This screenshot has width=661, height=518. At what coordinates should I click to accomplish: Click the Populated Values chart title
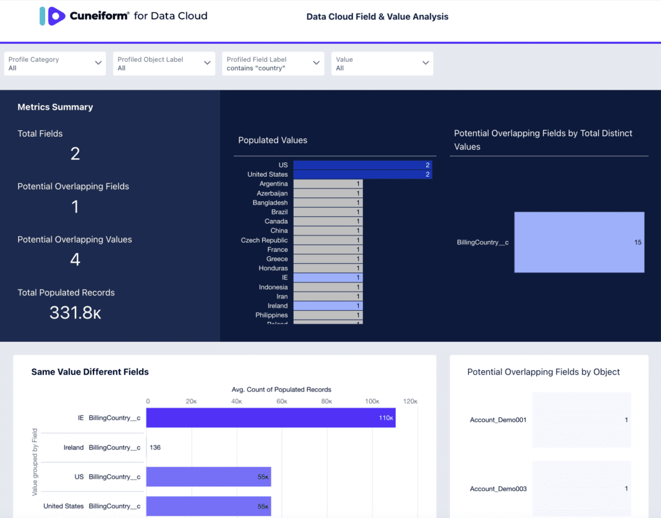click(273, 140)
